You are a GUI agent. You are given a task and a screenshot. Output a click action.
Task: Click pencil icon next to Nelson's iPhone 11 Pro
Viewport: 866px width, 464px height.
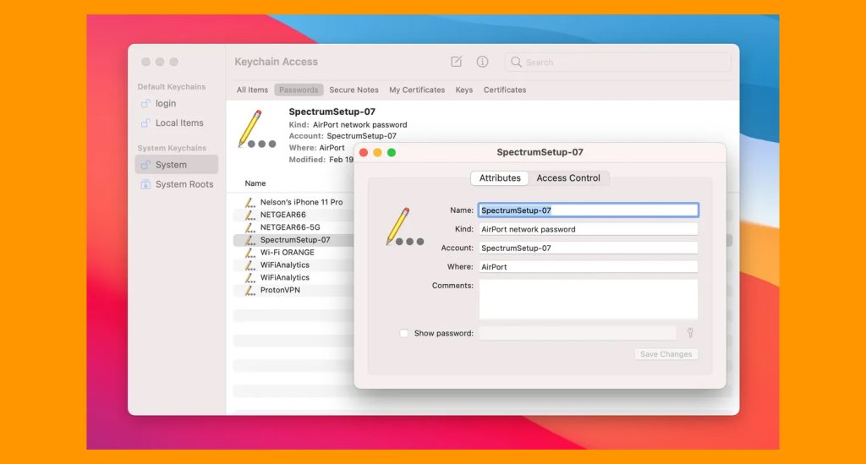point(250,202)
